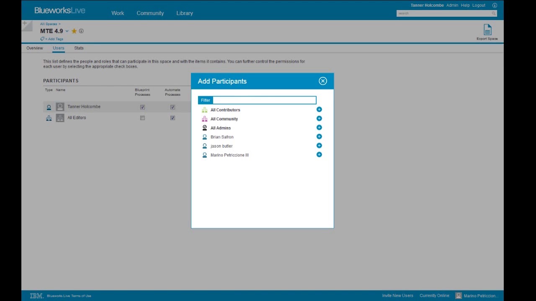This screenshot has height=301, width=536.
Task: Toggle Blueprint Processes for Tanner Holcombe
Action: click(x=142, y=107)
